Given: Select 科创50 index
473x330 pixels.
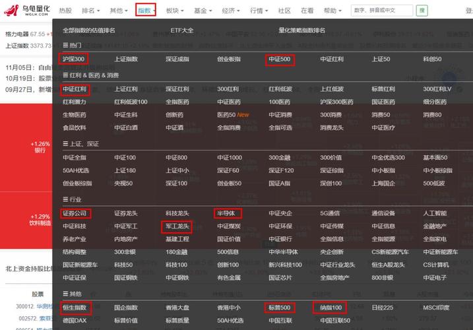Looking at the screenshot, I should tap(432, 59).
